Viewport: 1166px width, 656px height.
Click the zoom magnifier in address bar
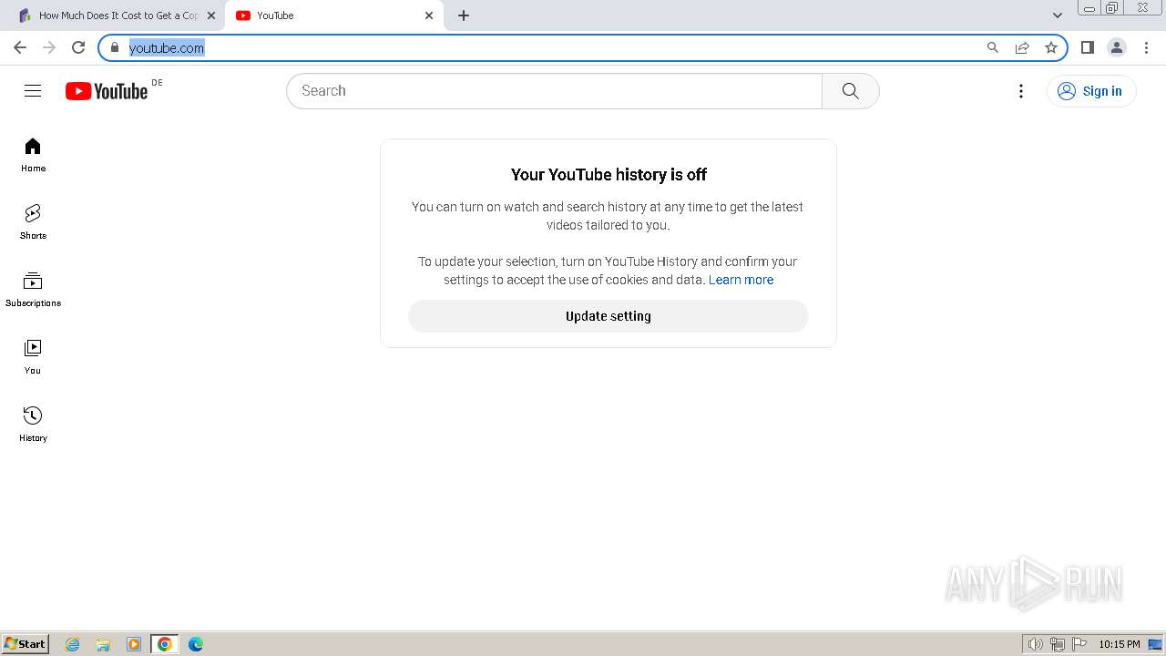993,47
